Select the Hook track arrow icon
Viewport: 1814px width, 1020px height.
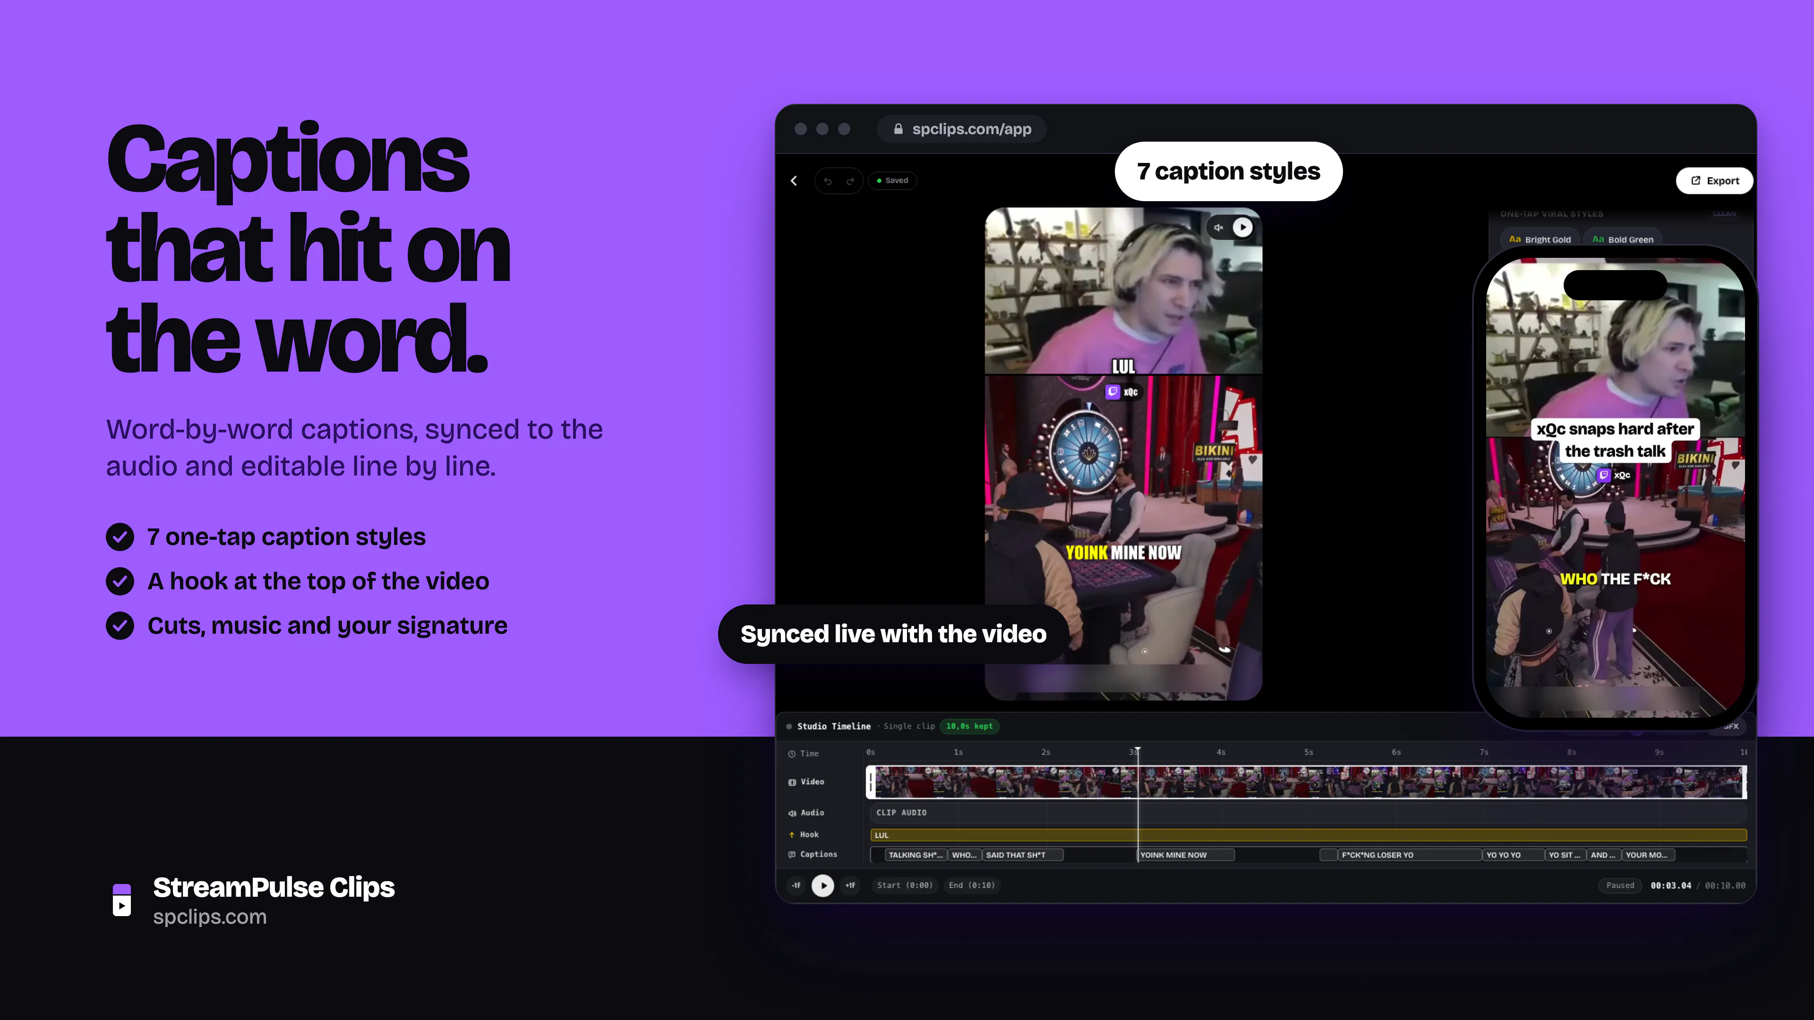792,835
